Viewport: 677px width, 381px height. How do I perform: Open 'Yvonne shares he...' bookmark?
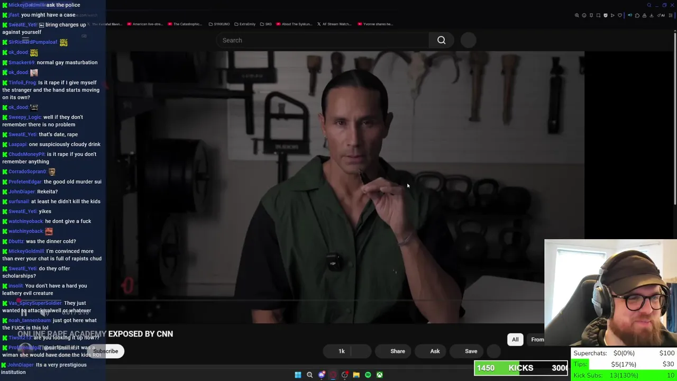coord(376,24)
